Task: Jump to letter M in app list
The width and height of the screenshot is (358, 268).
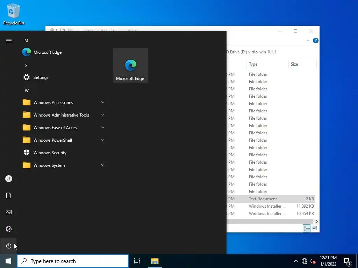Action: pyautogui.click(x=26, y=40)
